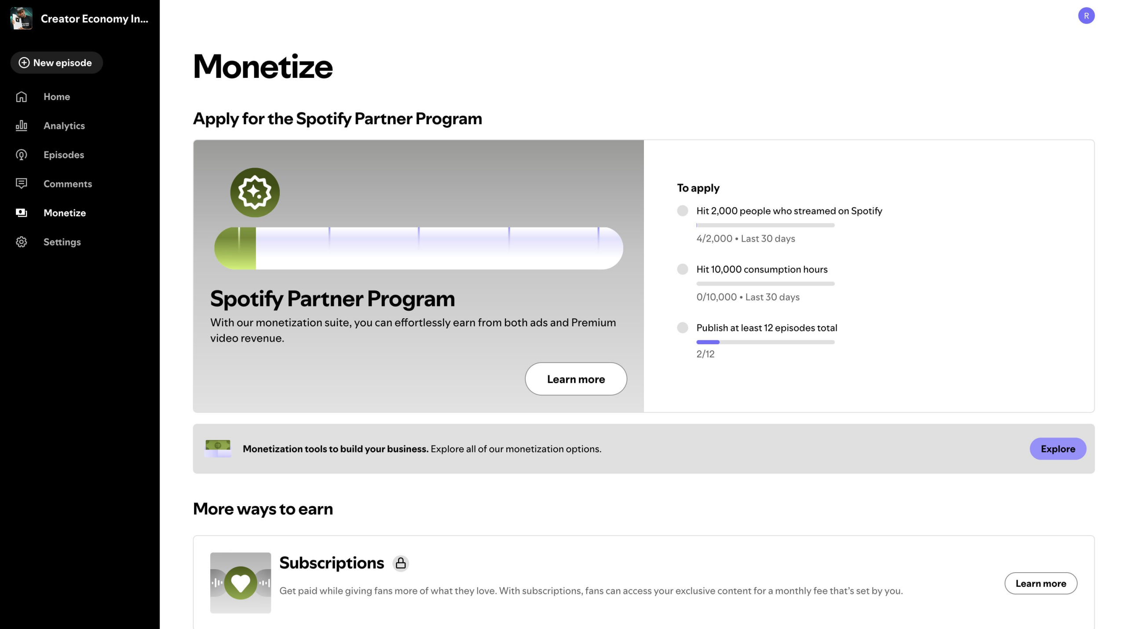Click Learn more in Partner Program card
The height and width of the screenshot is (629, 1126).
575,379
